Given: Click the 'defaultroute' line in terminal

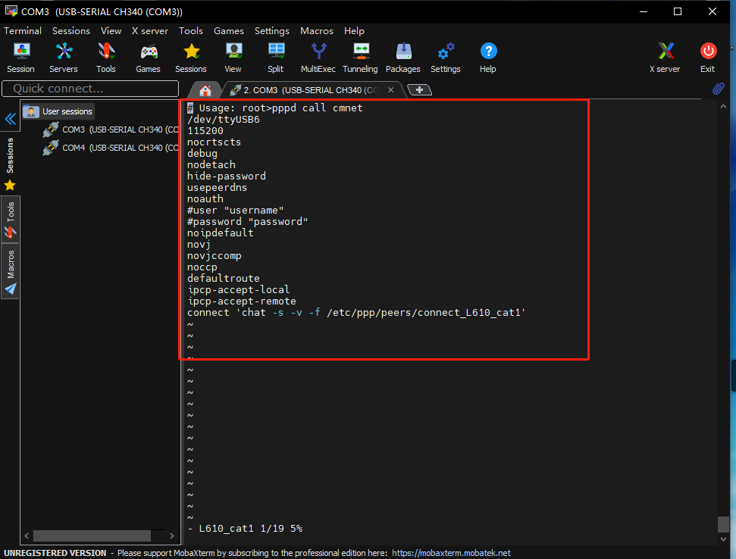Looking at the screenshot, I should coord(224,279).
